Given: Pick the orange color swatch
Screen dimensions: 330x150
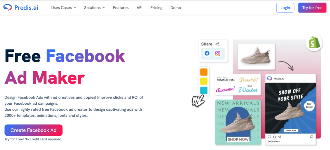Looking at the screenshot, I should pyautogui.click(x=204, y=72).
